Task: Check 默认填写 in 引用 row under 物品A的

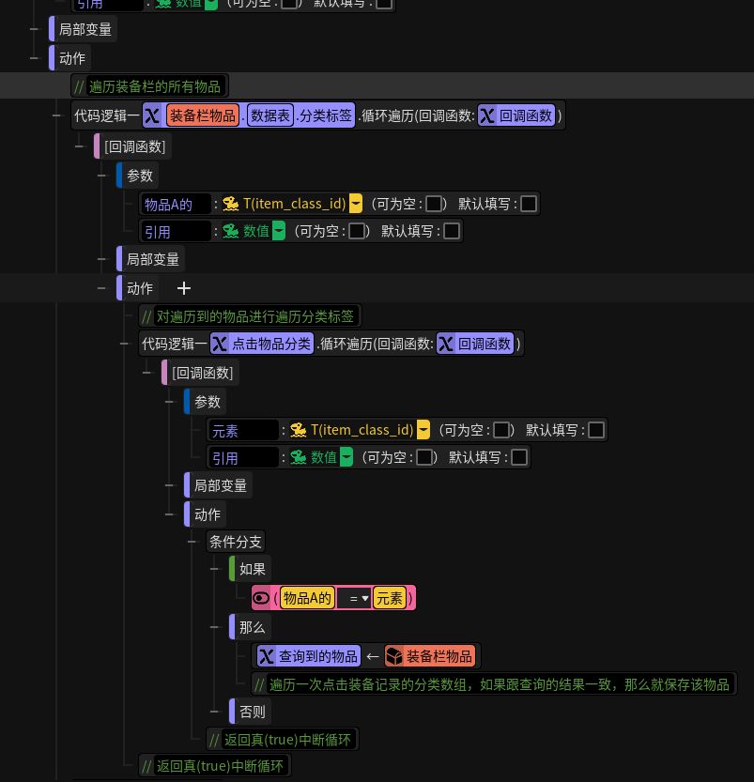Action: (452, 231)
